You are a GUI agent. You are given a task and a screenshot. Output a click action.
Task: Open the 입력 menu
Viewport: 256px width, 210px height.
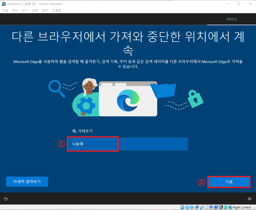[x=35, y=10]
